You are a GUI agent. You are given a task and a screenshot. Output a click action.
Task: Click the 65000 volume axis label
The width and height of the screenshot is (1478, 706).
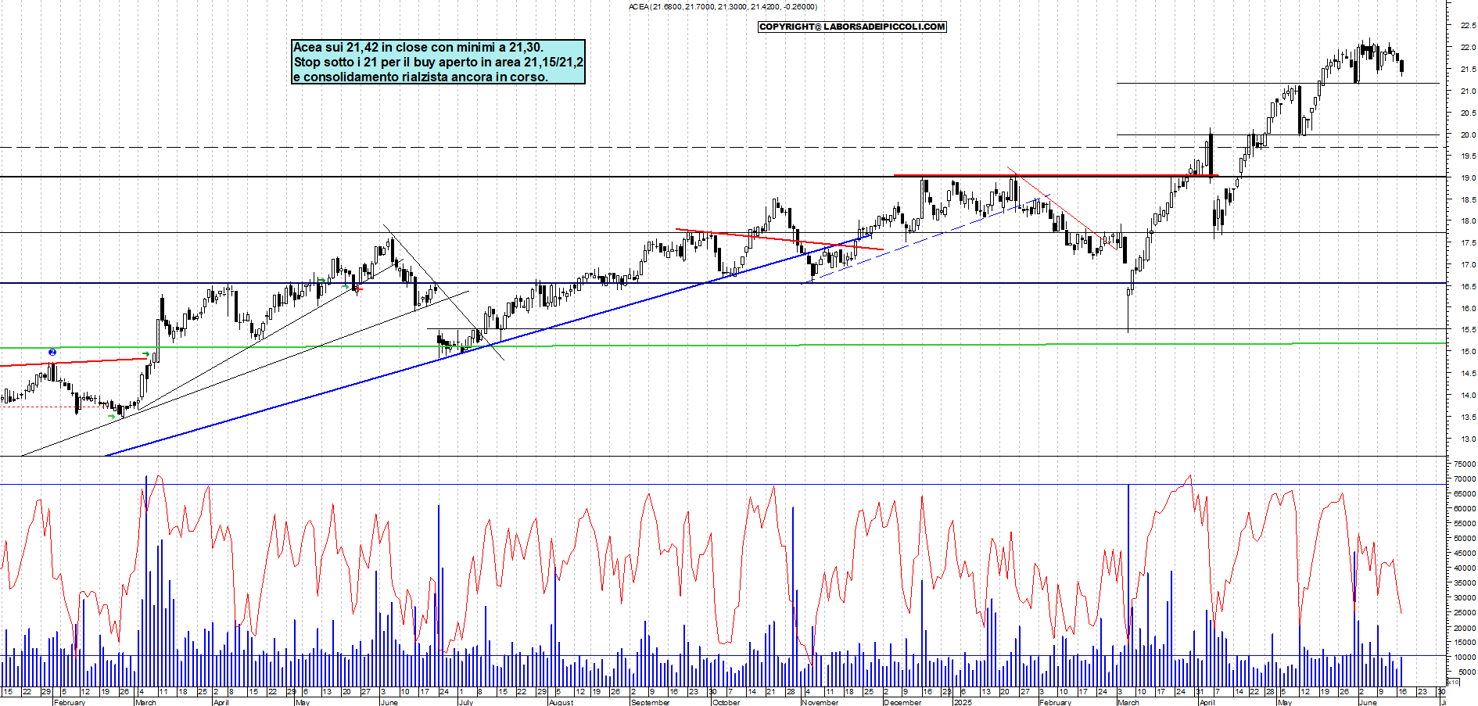1465,494
